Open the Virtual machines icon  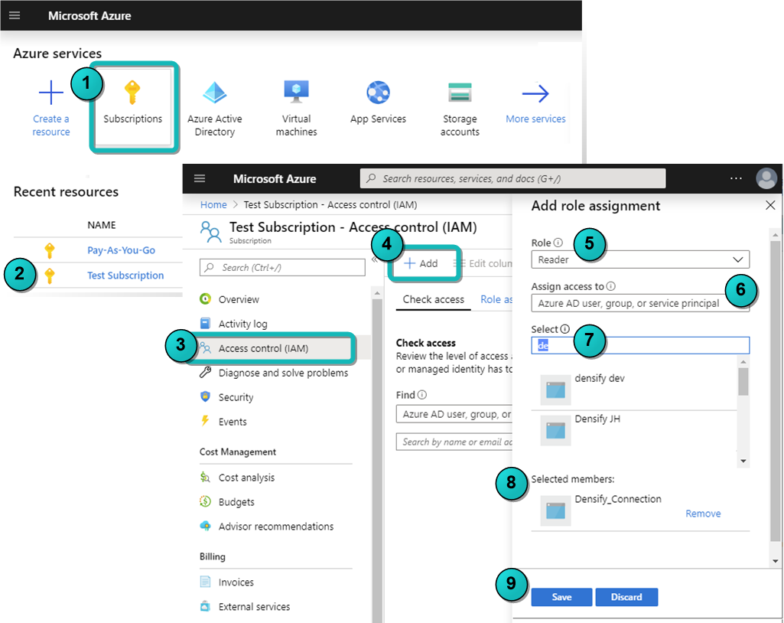[x=297, y=92]
